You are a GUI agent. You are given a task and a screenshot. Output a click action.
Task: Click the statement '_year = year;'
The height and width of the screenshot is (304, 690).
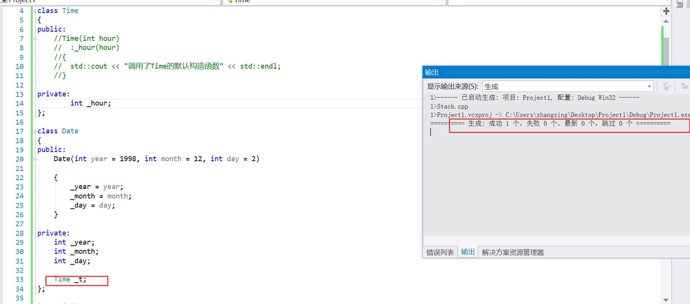97,187
